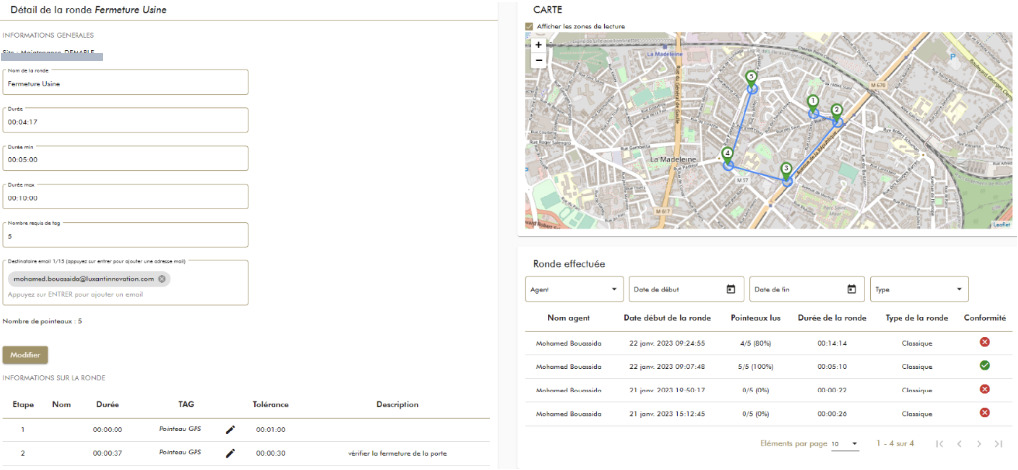Sort by Durée de la ronde column
This screenshot has height=470, width=1018.
[x=832, y=318]
